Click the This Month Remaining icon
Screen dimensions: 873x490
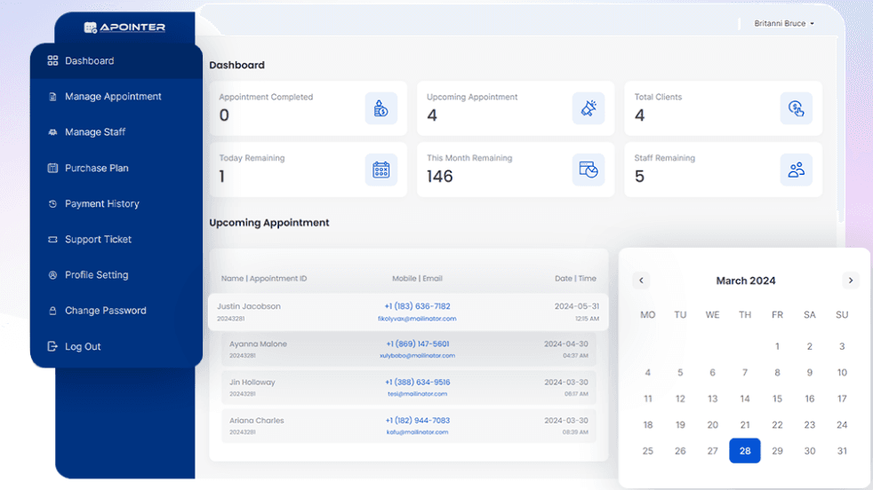tap(589, 170)
